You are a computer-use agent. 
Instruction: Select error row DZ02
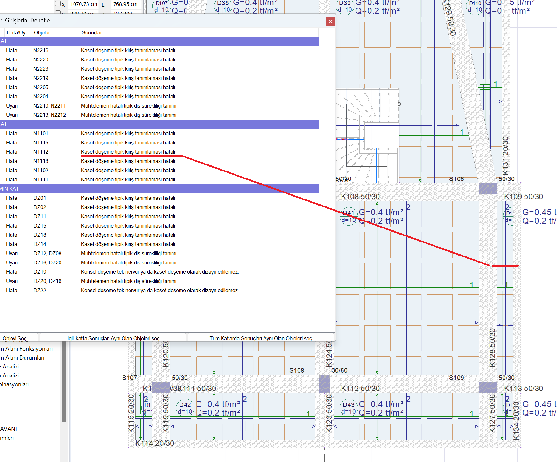pos(159,207)
